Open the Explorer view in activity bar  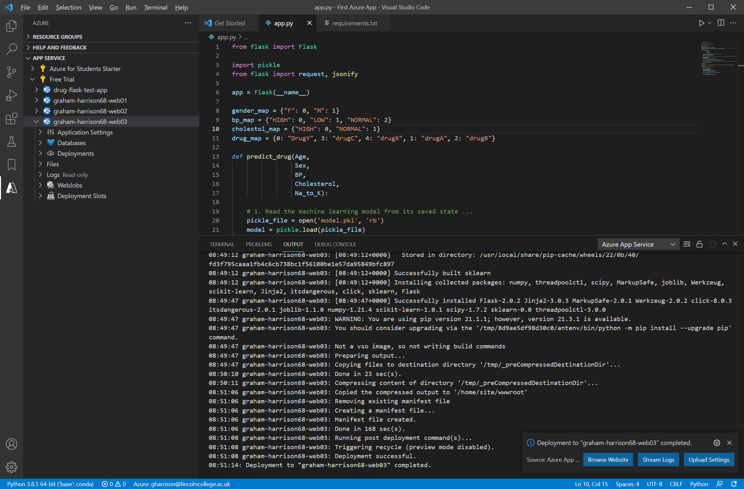coord(12,26)
